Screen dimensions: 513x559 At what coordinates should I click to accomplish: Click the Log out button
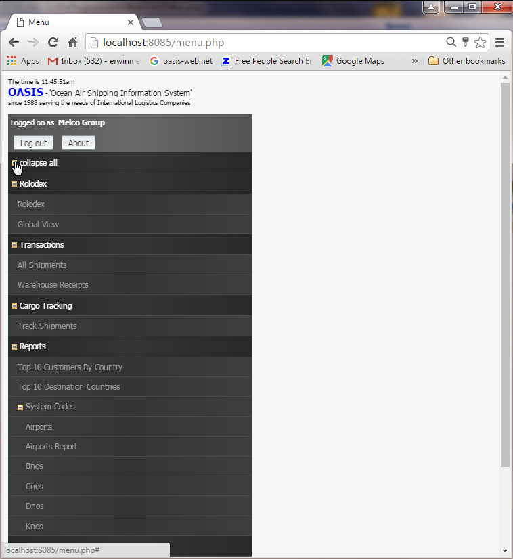pyautogui.click(x=34, y=143)
